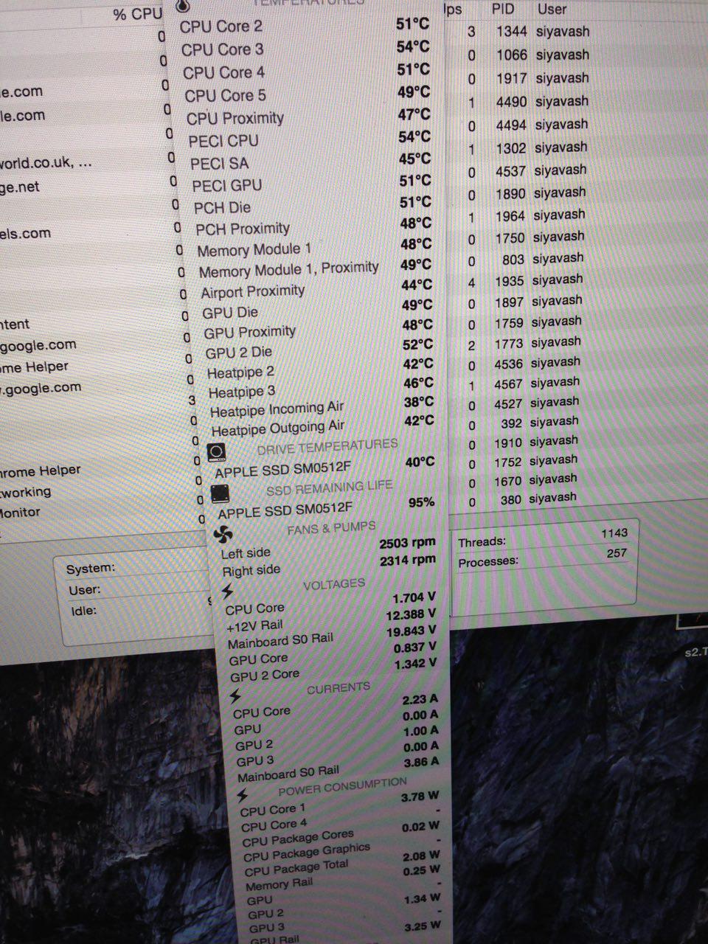Choose the PCH Die temperature entry

314,206
